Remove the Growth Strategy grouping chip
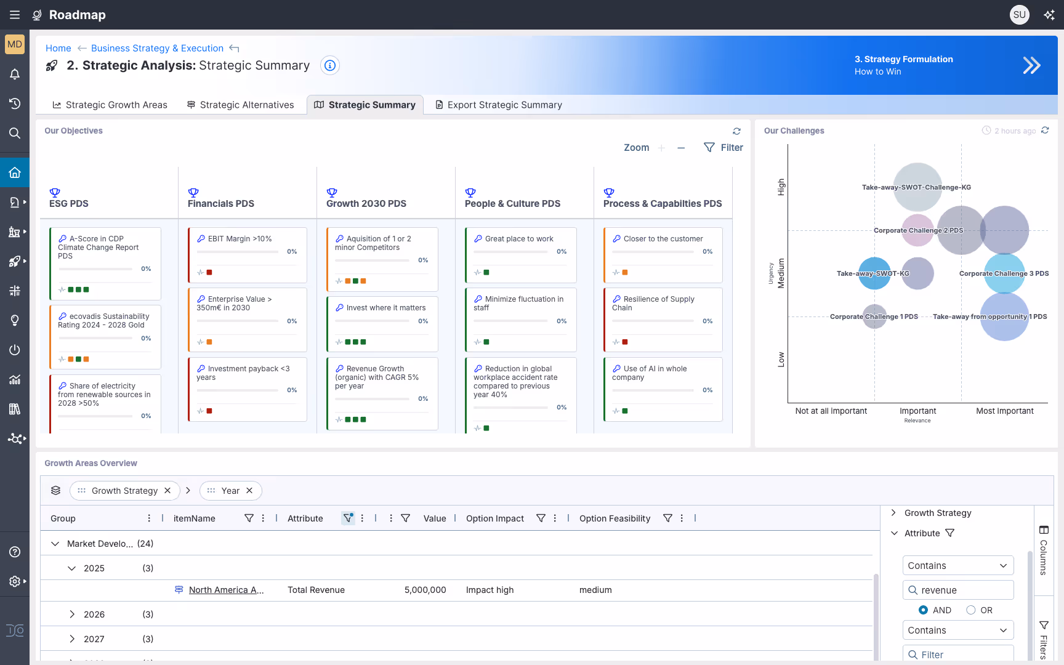The width and height of the screenshot is (1064, 665). (x=167, y=491)
